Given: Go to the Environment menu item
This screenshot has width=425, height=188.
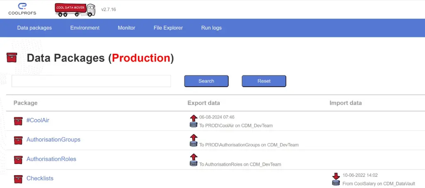Looking at the screenshot, I should click(x=85, y=28).
